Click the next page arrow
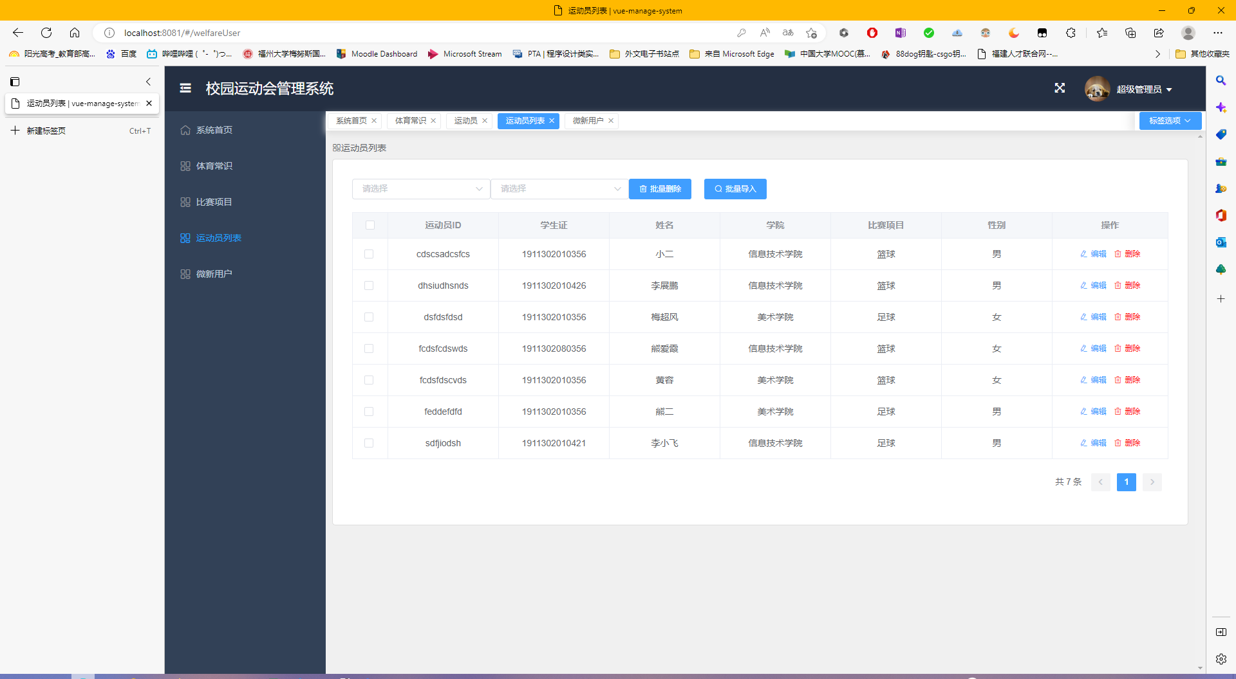This screenshot has height=679, width=1236. (x=1152, y=482)
